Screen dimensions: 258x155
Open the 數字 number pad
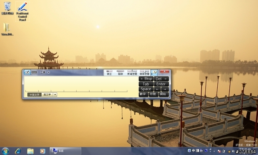(144, 94)
